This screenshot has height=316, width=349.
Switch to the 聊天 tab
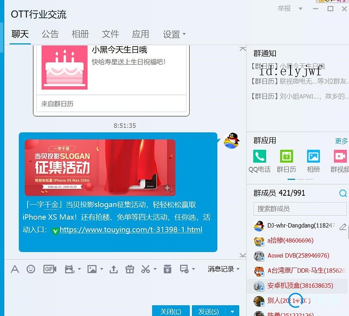tap(20, 34)
